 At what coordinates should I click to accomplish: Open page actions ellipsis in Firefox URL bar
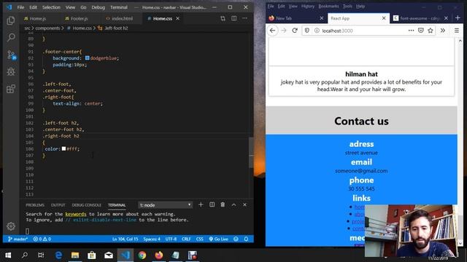click(x=411, y=31)
